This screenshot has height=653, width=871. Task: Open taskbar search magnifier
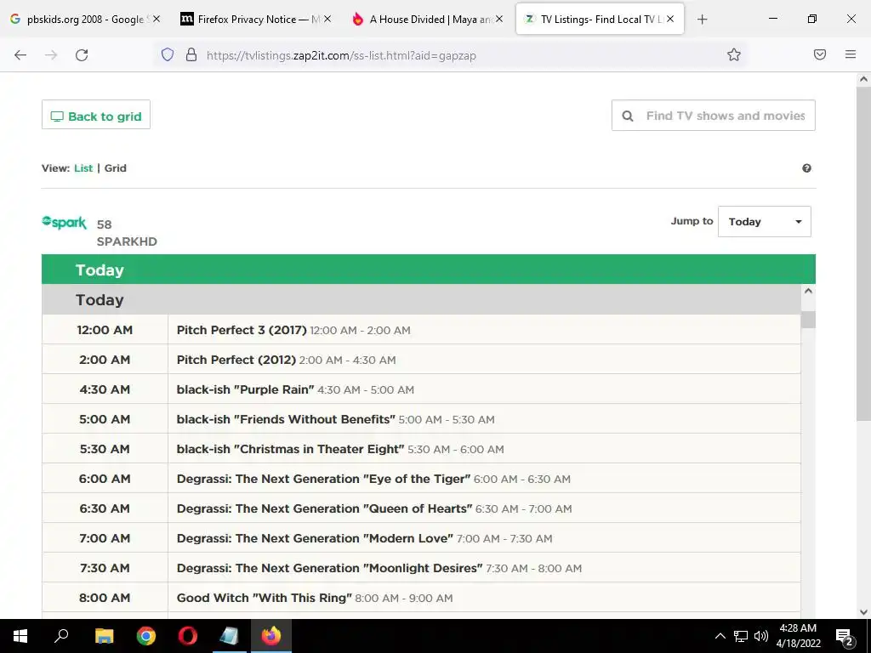point(61,636)
